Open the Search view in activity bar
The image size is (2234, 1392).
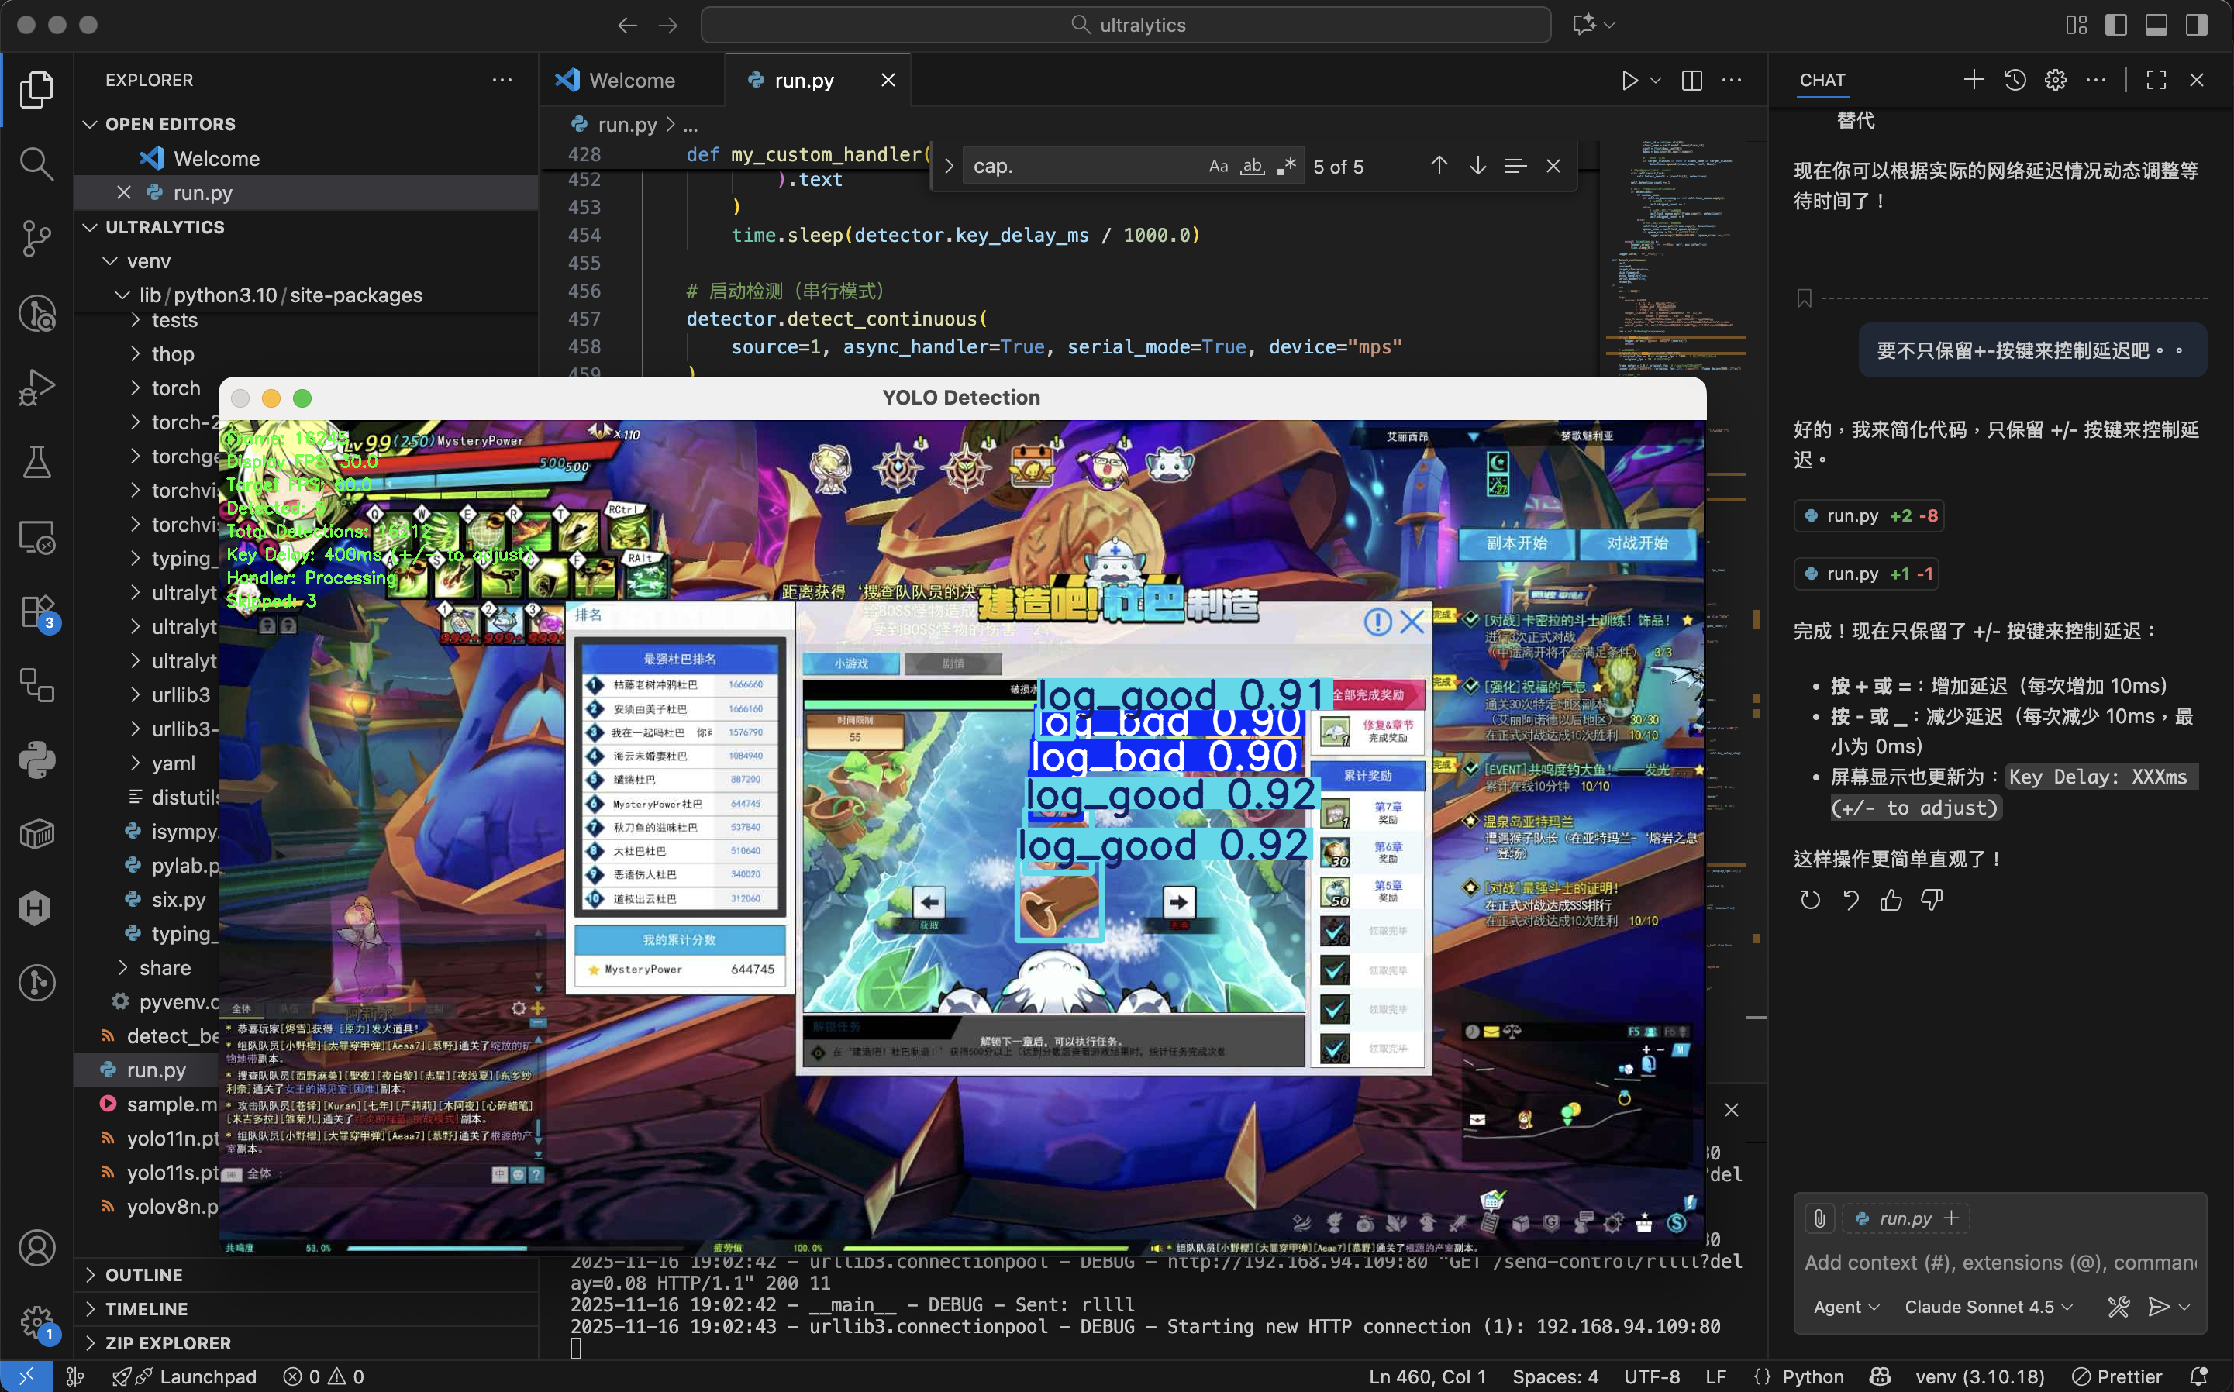point(36,164)
